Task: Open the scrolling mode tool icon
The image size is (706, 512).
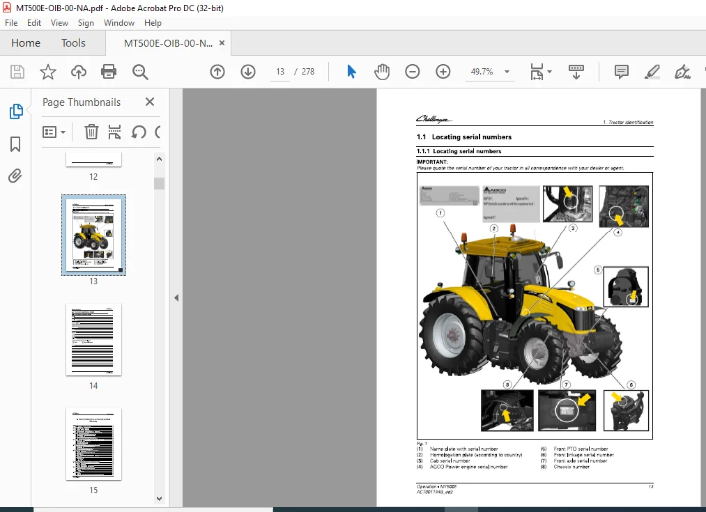Action: 576,72
